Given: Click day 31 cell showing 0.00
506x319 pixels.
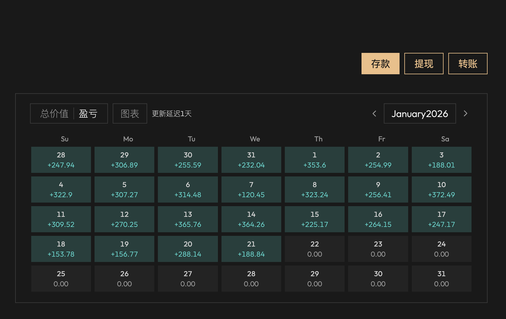Looking at the screenshot, I should (441, 279).
